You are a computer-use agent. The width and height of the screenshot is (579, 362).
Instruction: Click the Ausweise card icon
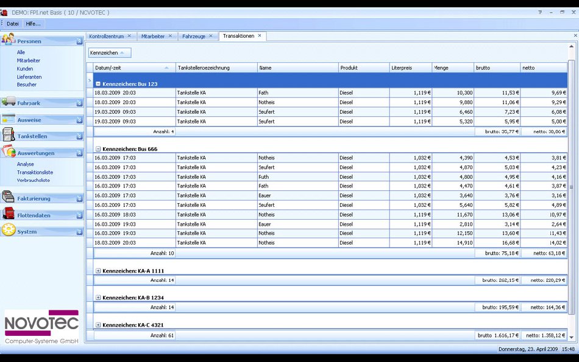pyautogui.click(x=8, y=119)
